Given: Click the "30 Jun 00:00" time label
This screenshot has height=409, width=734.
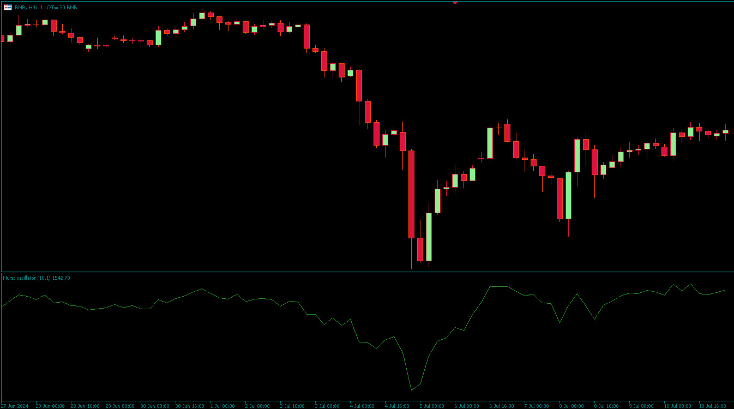Looking at the screenshot, I should pyautogui.click(x=155, y=406).
